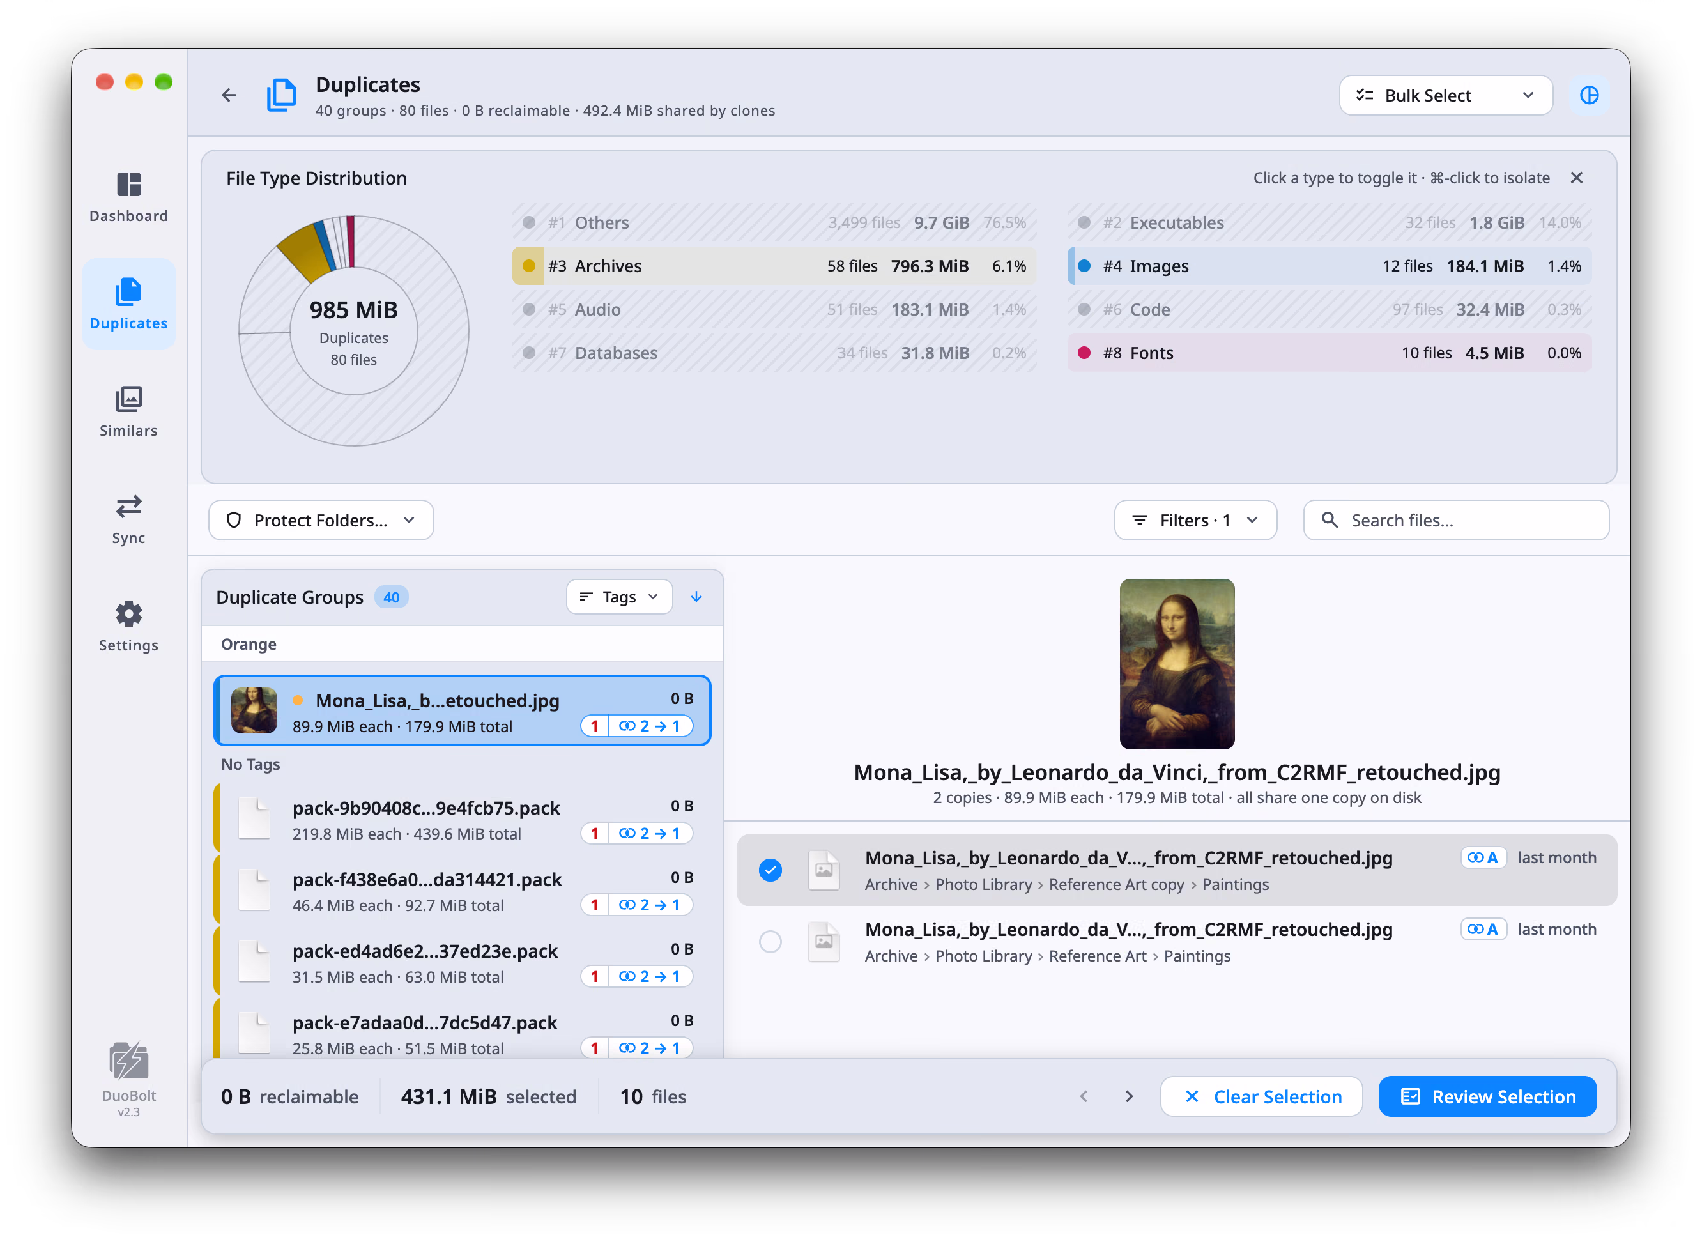Go to next group with right chevron
Screen dimensions: 1702x1242
click(x=1128, y=1096)
